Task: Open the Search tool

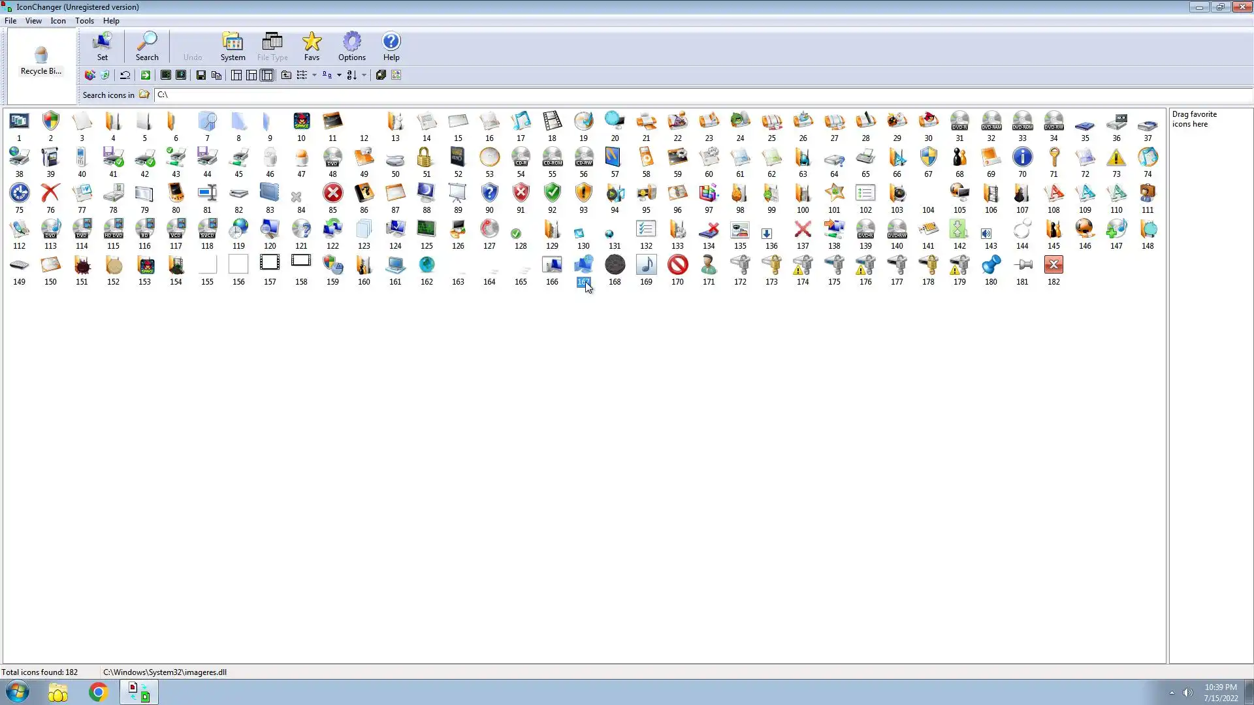Action: (147, 46)
